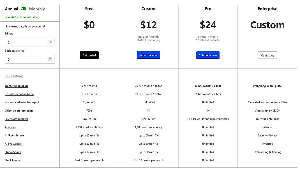Click Contact us for Enterprise pricing

click(x=267, y=55)
